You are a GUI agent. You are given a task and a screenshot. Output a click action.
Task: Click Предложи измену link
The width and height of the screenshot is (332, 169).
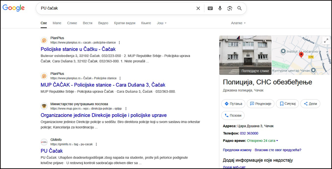(x=237, y=150)
